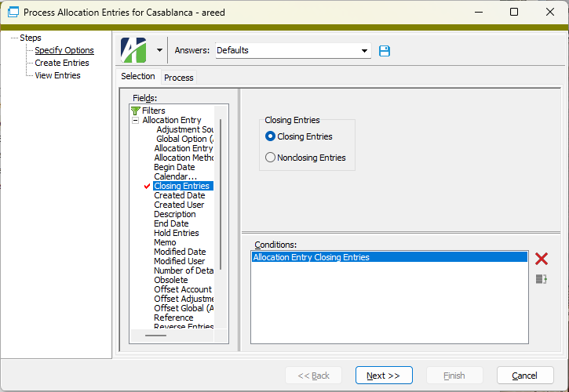
Task: Click red checkmark beside Closing Entries field
Action: tap(146, 187)
